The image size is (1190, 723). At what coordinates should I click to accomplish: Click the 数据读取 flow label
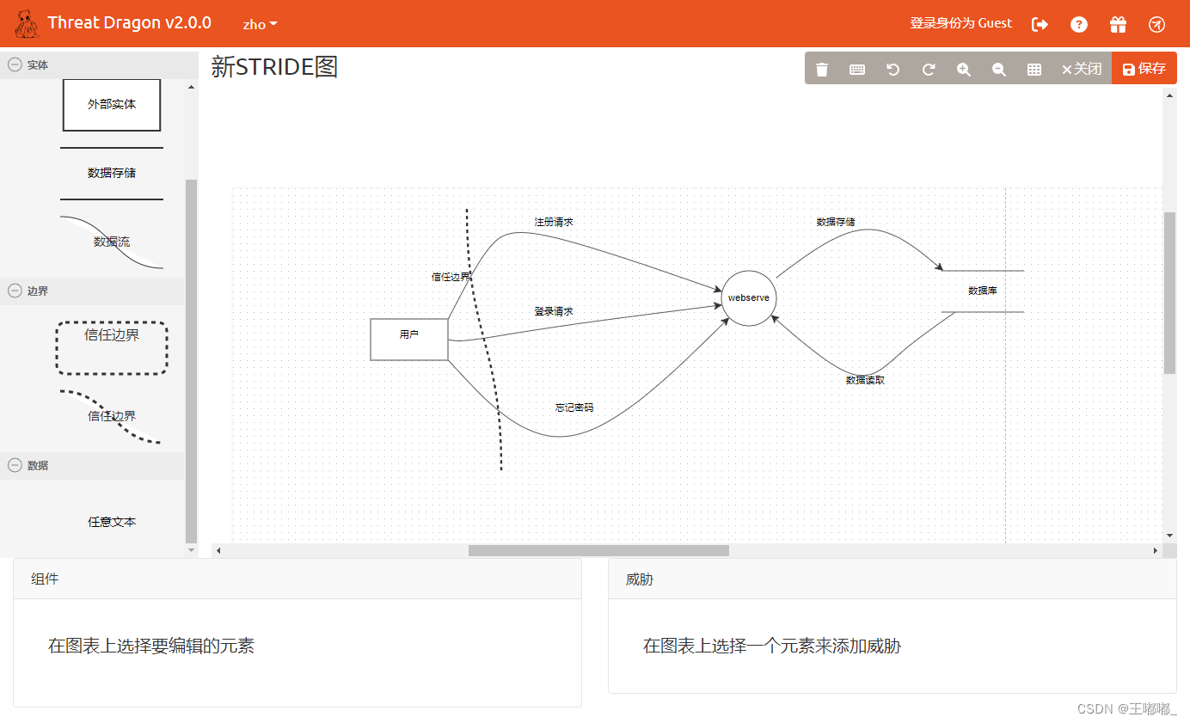coord(865,379)
